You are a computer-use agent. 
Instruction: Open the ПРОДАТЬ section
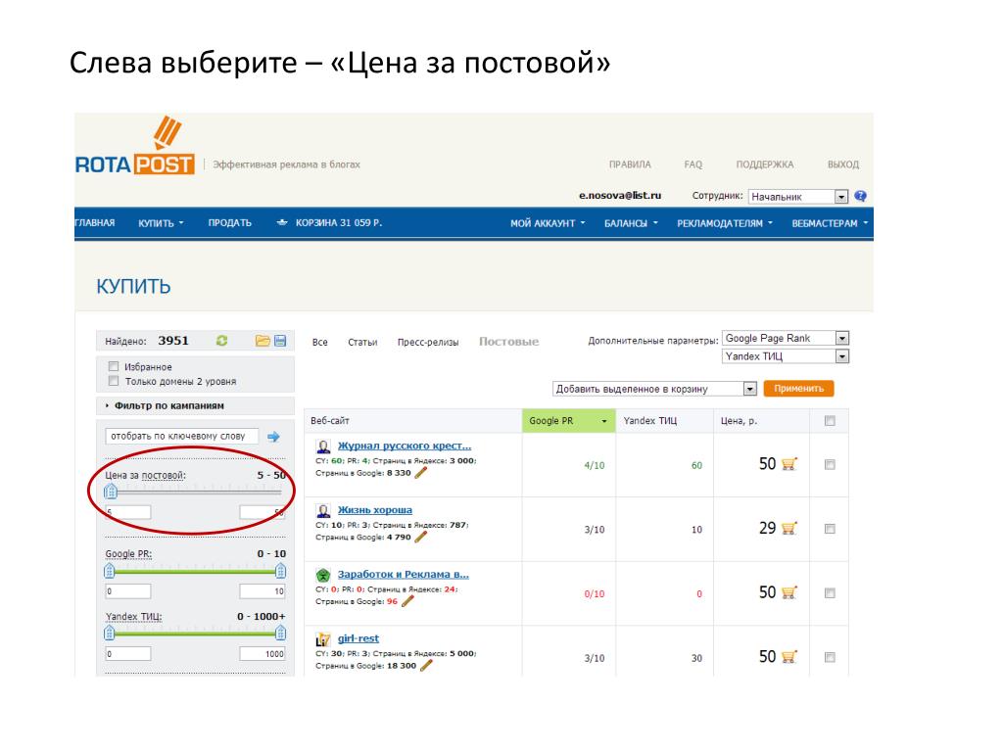(229, 223)
